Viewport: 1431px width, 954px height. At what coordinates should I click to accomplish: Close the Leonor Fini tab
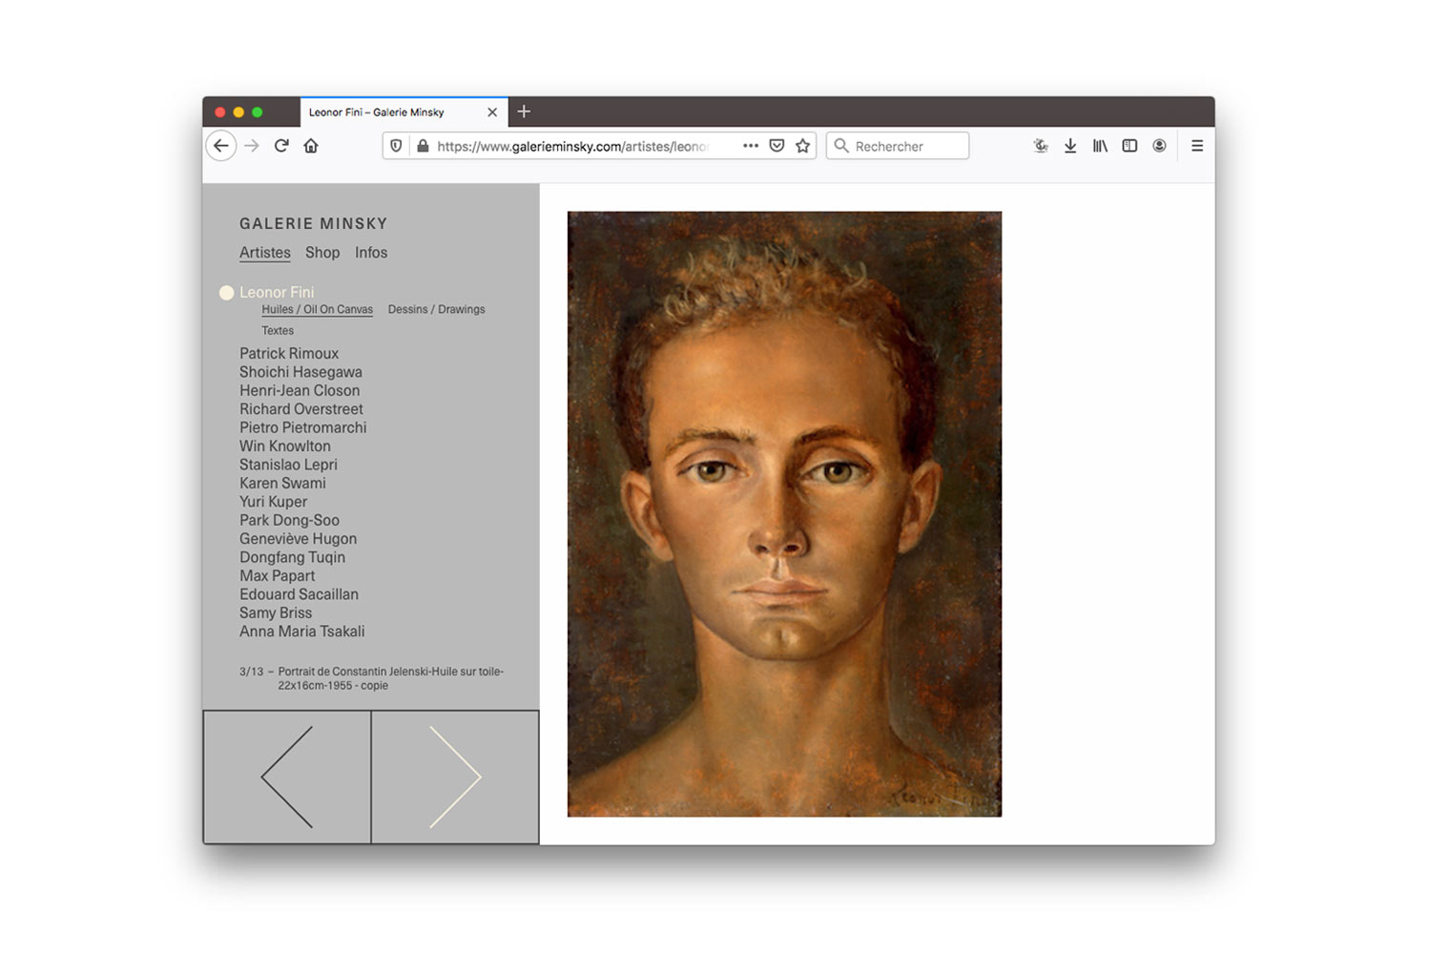[x=492, y=113]
